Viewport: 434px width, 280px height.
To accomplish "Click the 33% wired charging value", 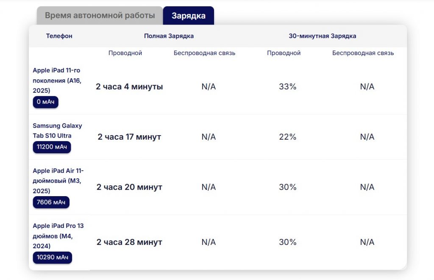I will point(288,87).
